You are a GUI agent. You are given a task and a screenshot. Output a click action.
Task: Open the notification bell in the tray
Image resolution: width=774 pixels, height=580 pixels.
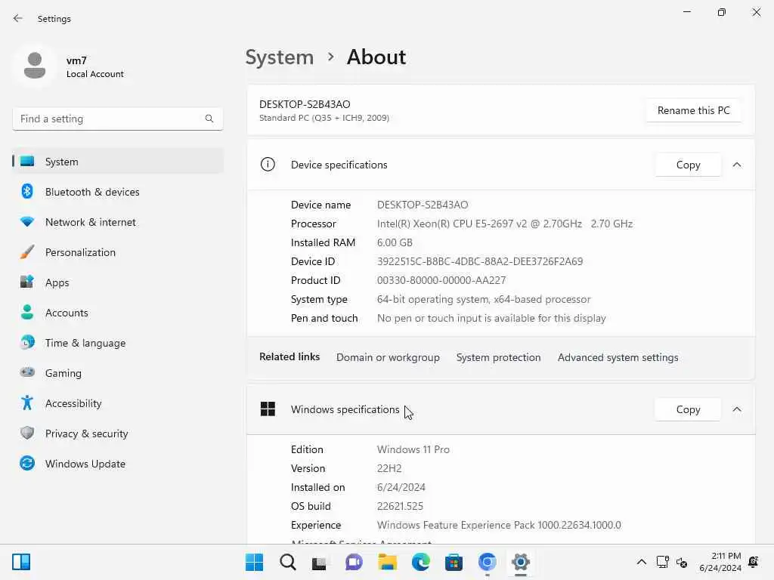tap(754, 562)
